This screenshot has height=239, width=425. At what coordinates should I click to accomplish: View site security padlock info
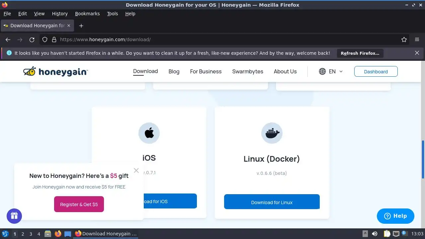(54, 40)
